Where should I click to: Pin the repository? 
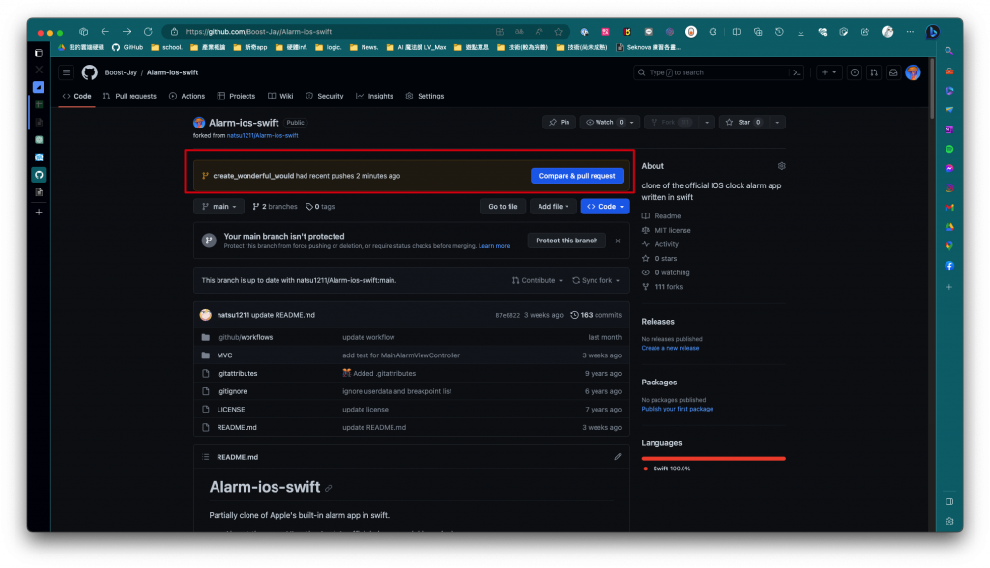(560, 123)
